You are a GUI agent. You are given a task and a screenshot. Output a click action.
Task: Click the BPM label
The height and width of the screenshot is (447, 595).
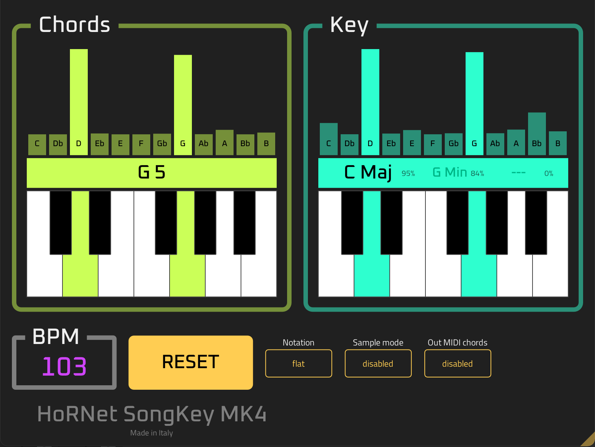pyautogui.click(x=56, y=337)
